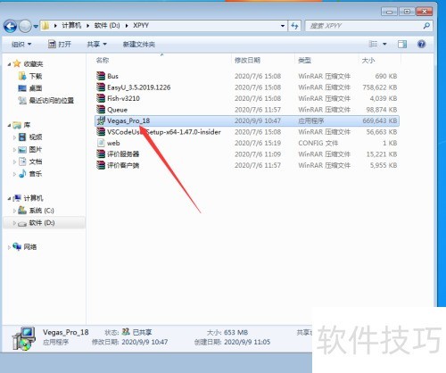The height and width of the screenshot is (373, 446).
Task: Click the 打开 toolbar button
Action: pyautogui.click(x=60, y=45)
